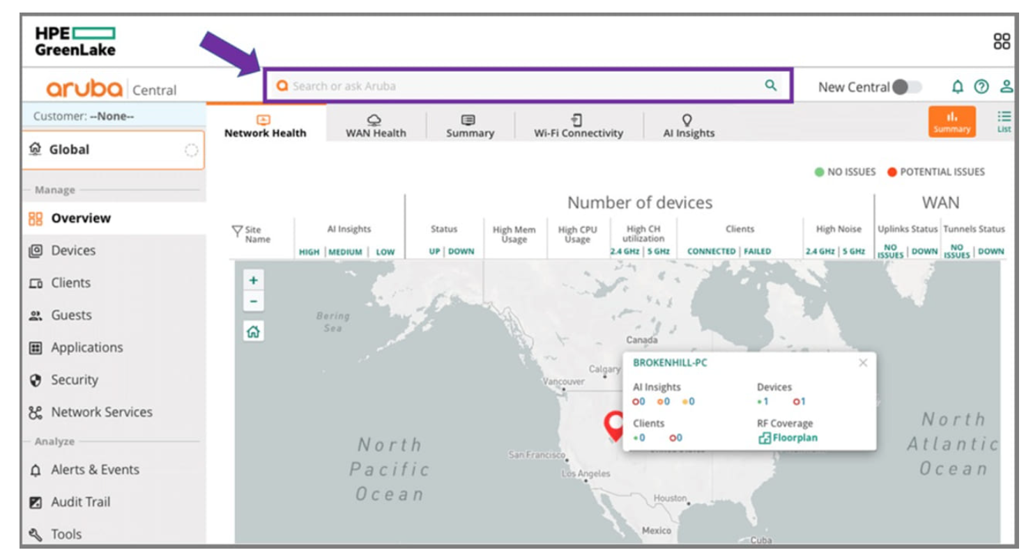The height and width of the screenshot is (557, 1033).
Task: Open the BROKENHILL-PC site link
Action: click(x=670, y=363)
